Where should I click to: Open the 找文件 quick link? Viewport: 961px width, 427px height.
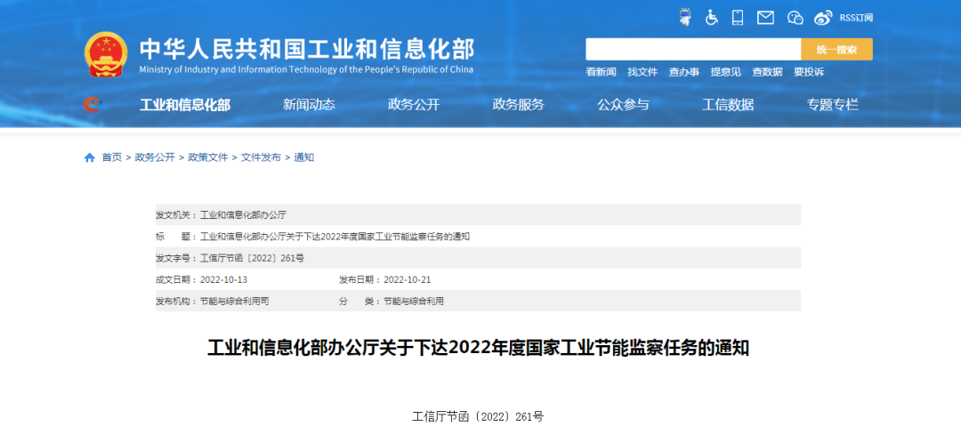coord(642,72)
